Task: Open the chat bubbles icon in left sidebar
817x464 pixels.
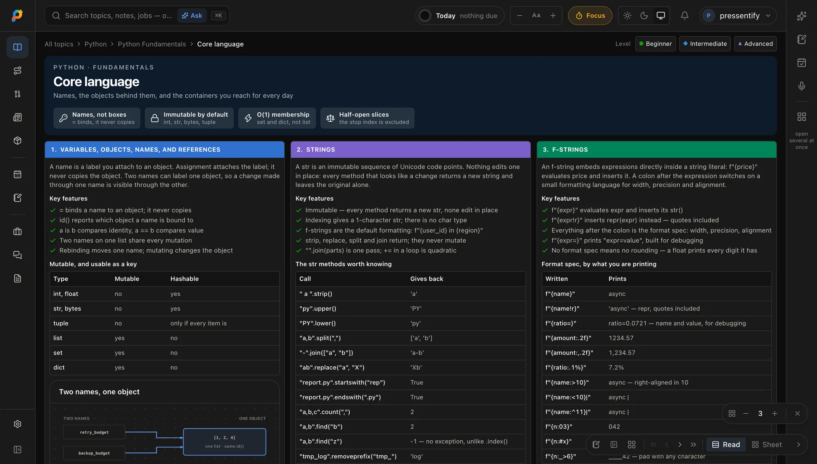Action: (18, 255)
